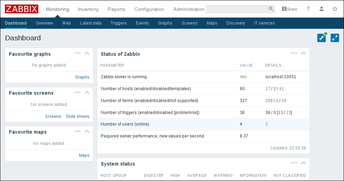The width and height of the screenshot is (344, 181).
Task: Switch to the Latest data tab
Action: (x=91, y=23)
